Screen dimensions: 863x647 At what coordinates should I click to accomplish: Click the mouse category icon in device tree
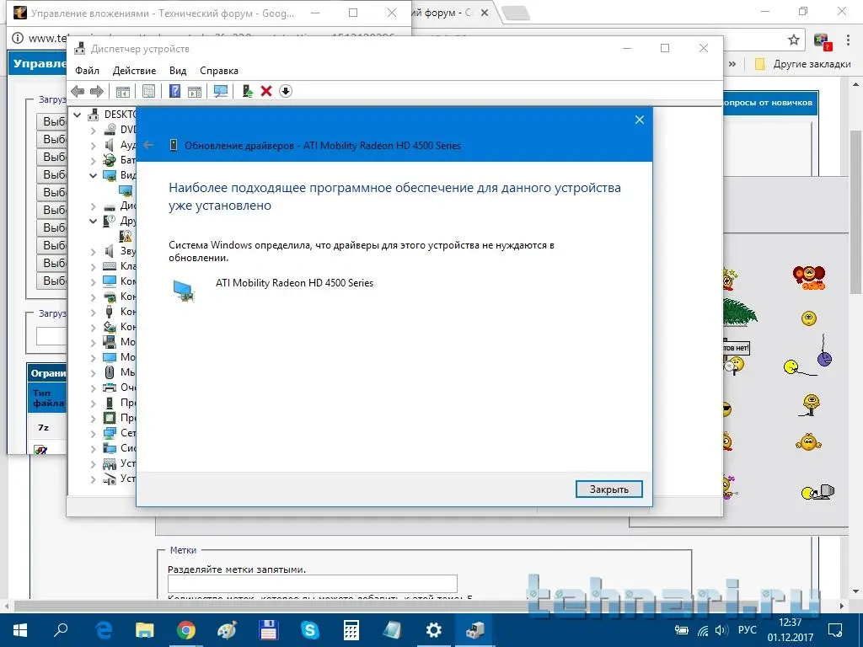[x=110, y=372]
